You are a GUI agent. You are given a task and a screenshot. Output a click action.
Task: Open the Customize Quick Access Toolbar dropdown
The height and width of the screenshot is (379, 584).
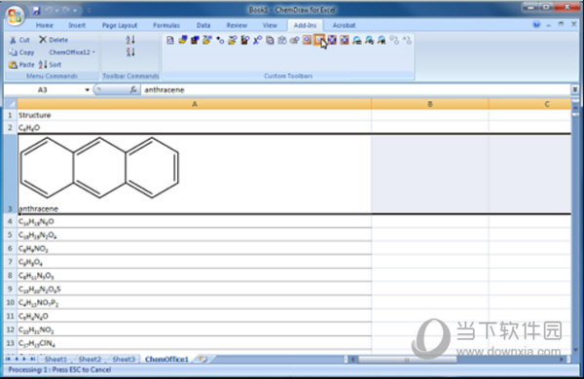tap(89, 11)
